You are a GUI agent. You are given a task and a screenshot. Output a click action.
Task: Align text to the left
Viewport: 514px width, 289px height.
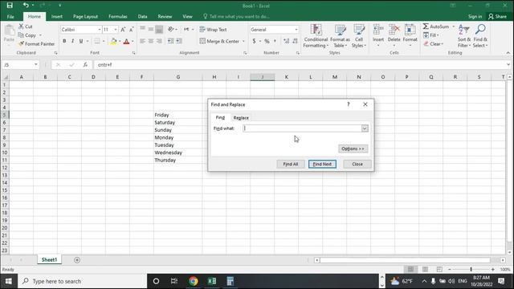pos(142,41)
